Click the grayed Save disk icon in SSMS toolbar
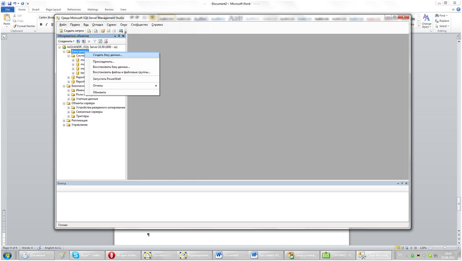The width and height of the screenshot is (462, 261). [x=109, y=31]
